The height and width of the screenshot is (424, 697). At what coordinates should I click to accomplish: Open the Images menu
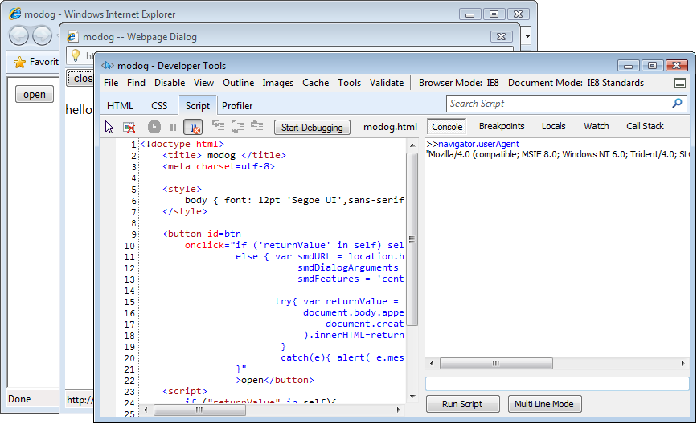click(x=278, y=83)
